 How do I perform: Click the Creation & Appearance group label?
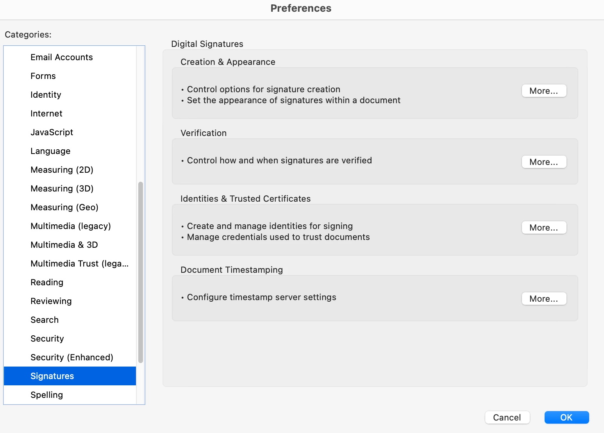pos(228,62)
